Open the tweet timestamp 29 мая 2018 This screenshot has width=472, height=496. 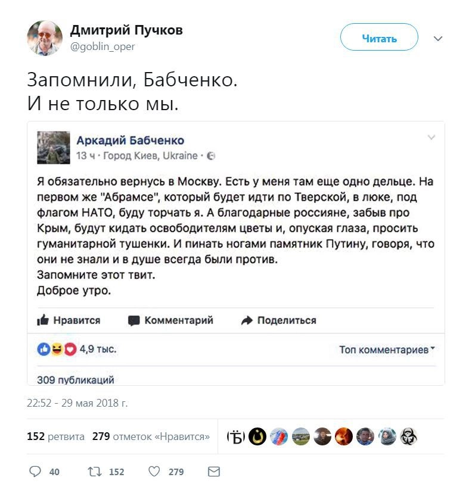point(77,403)
